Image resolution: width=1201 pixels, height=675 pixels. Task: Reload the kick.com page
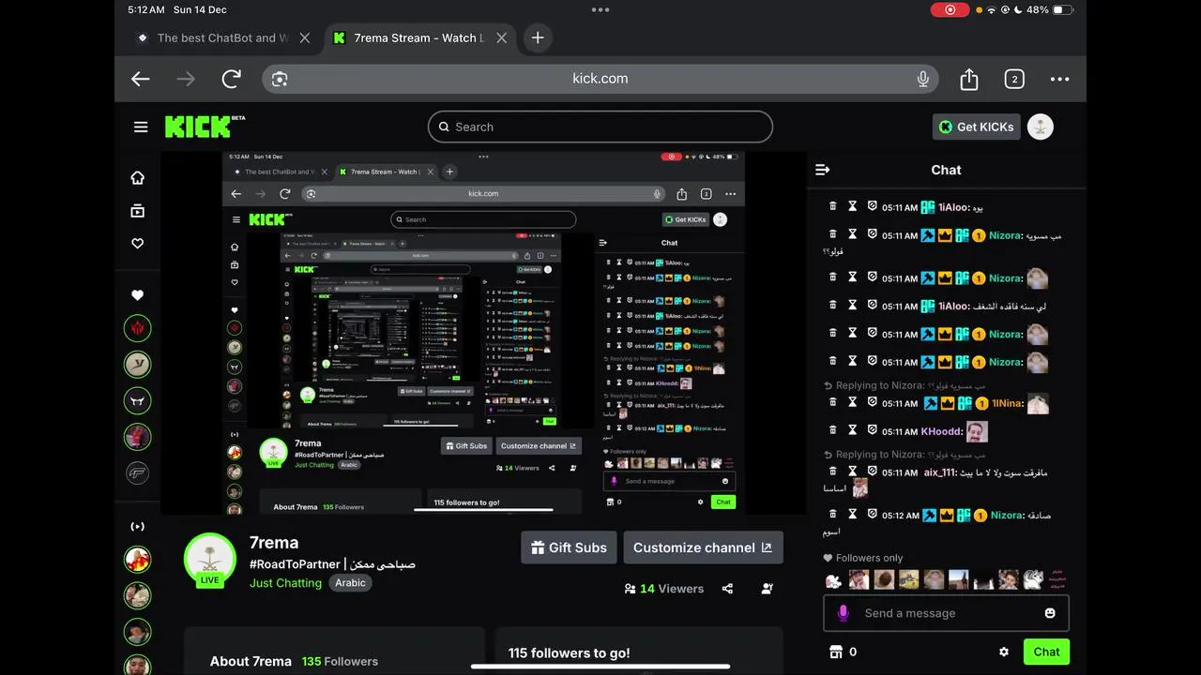click(231, 79)
